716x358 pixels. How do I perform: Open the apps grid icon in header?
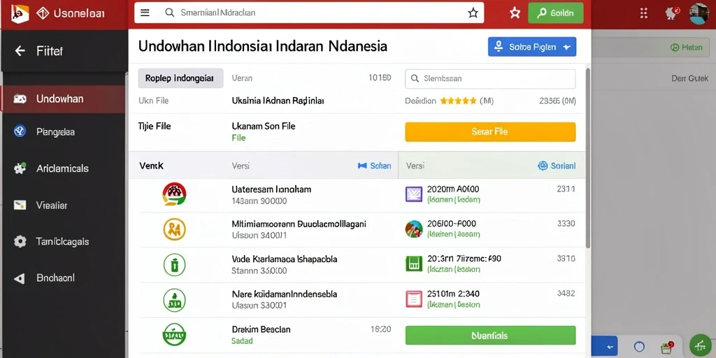[x=644, y=13]
